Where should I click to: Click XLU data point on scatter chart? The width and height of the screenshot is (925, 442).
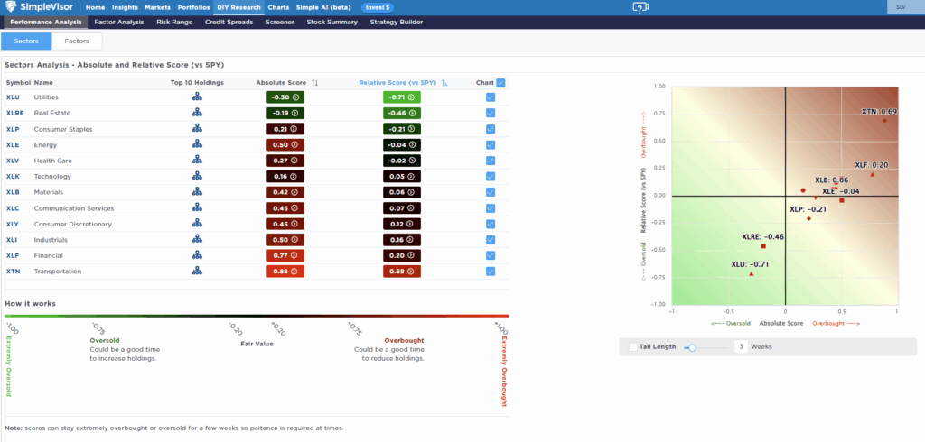click(751, 274)
